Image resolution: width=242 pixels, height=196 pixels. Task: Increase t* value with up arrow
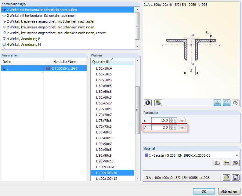[x=171, y=126]
